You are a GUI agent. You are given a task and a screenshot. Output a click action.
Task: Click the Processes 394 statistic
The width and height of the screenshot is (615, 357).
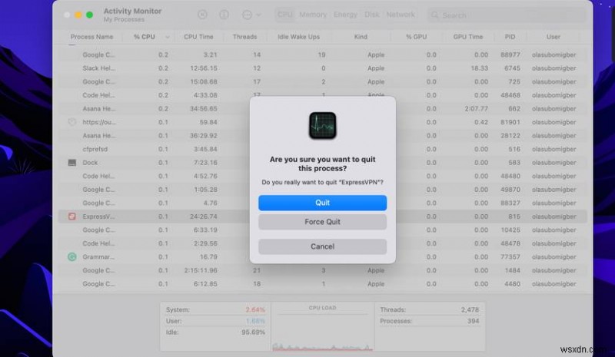tap(429, 321)
